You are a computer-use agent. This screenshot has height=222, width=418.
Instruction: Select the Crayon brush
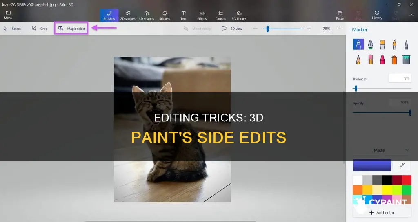coord(382,59)
